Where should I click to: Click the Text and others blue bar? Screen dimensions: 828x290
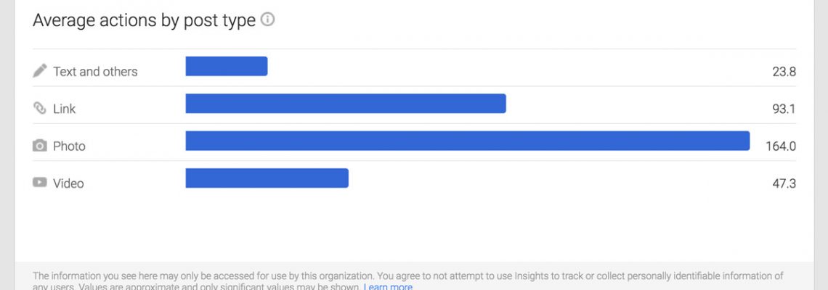coord(226,66)
